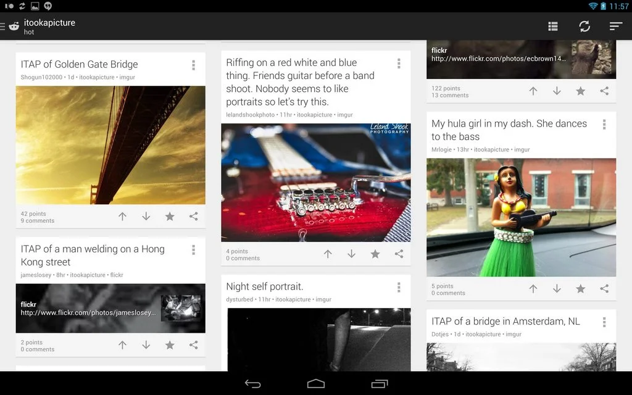Image resolution: width=632 pixels, height=395 pixels.
Task: Open the 'Night self portrait.' post title
Action: (264, 286)
